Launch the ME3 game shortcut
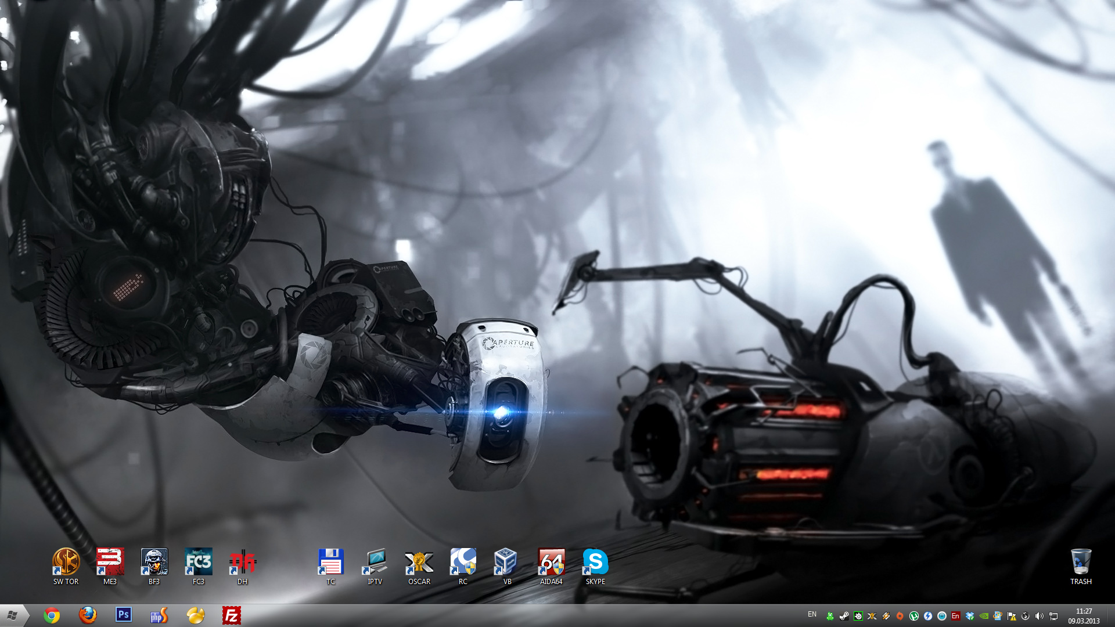This screenshot has width=1115, height=627. tap(110, 566)
